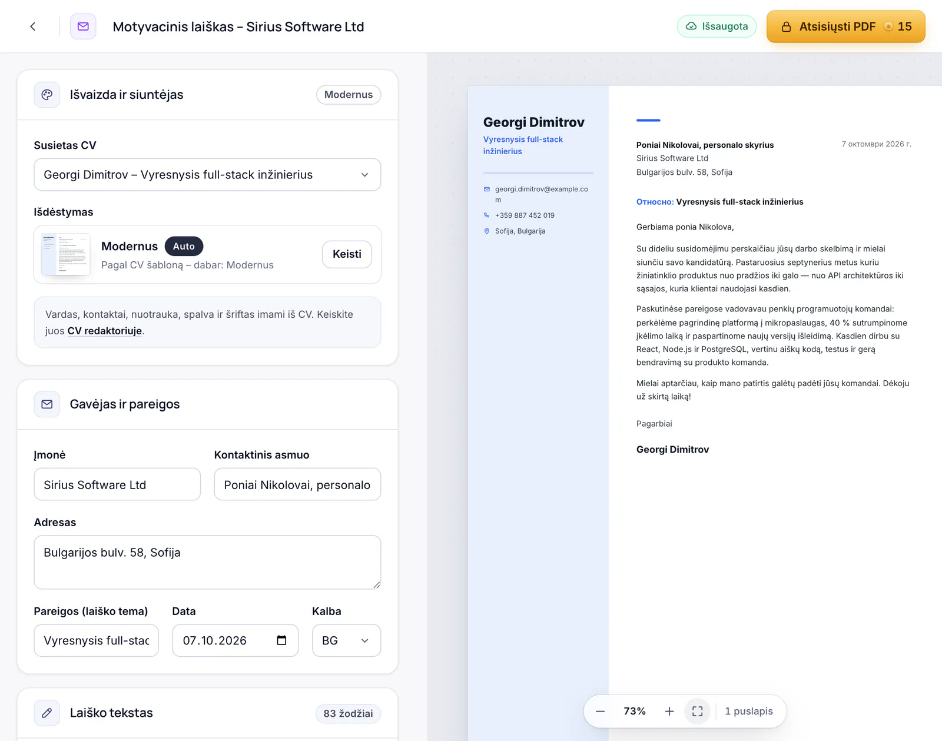Click the envelope icon beside Gavėjas ir pareigos

click(47, 404)
